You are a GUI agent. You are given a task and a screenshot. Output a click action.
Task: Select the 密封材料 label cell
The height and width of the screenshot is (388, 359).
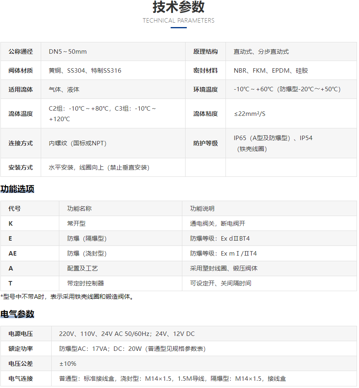(205, 71)
